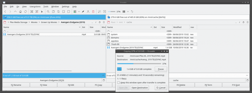Click the copy dialog progress bar

coord(139,64)
